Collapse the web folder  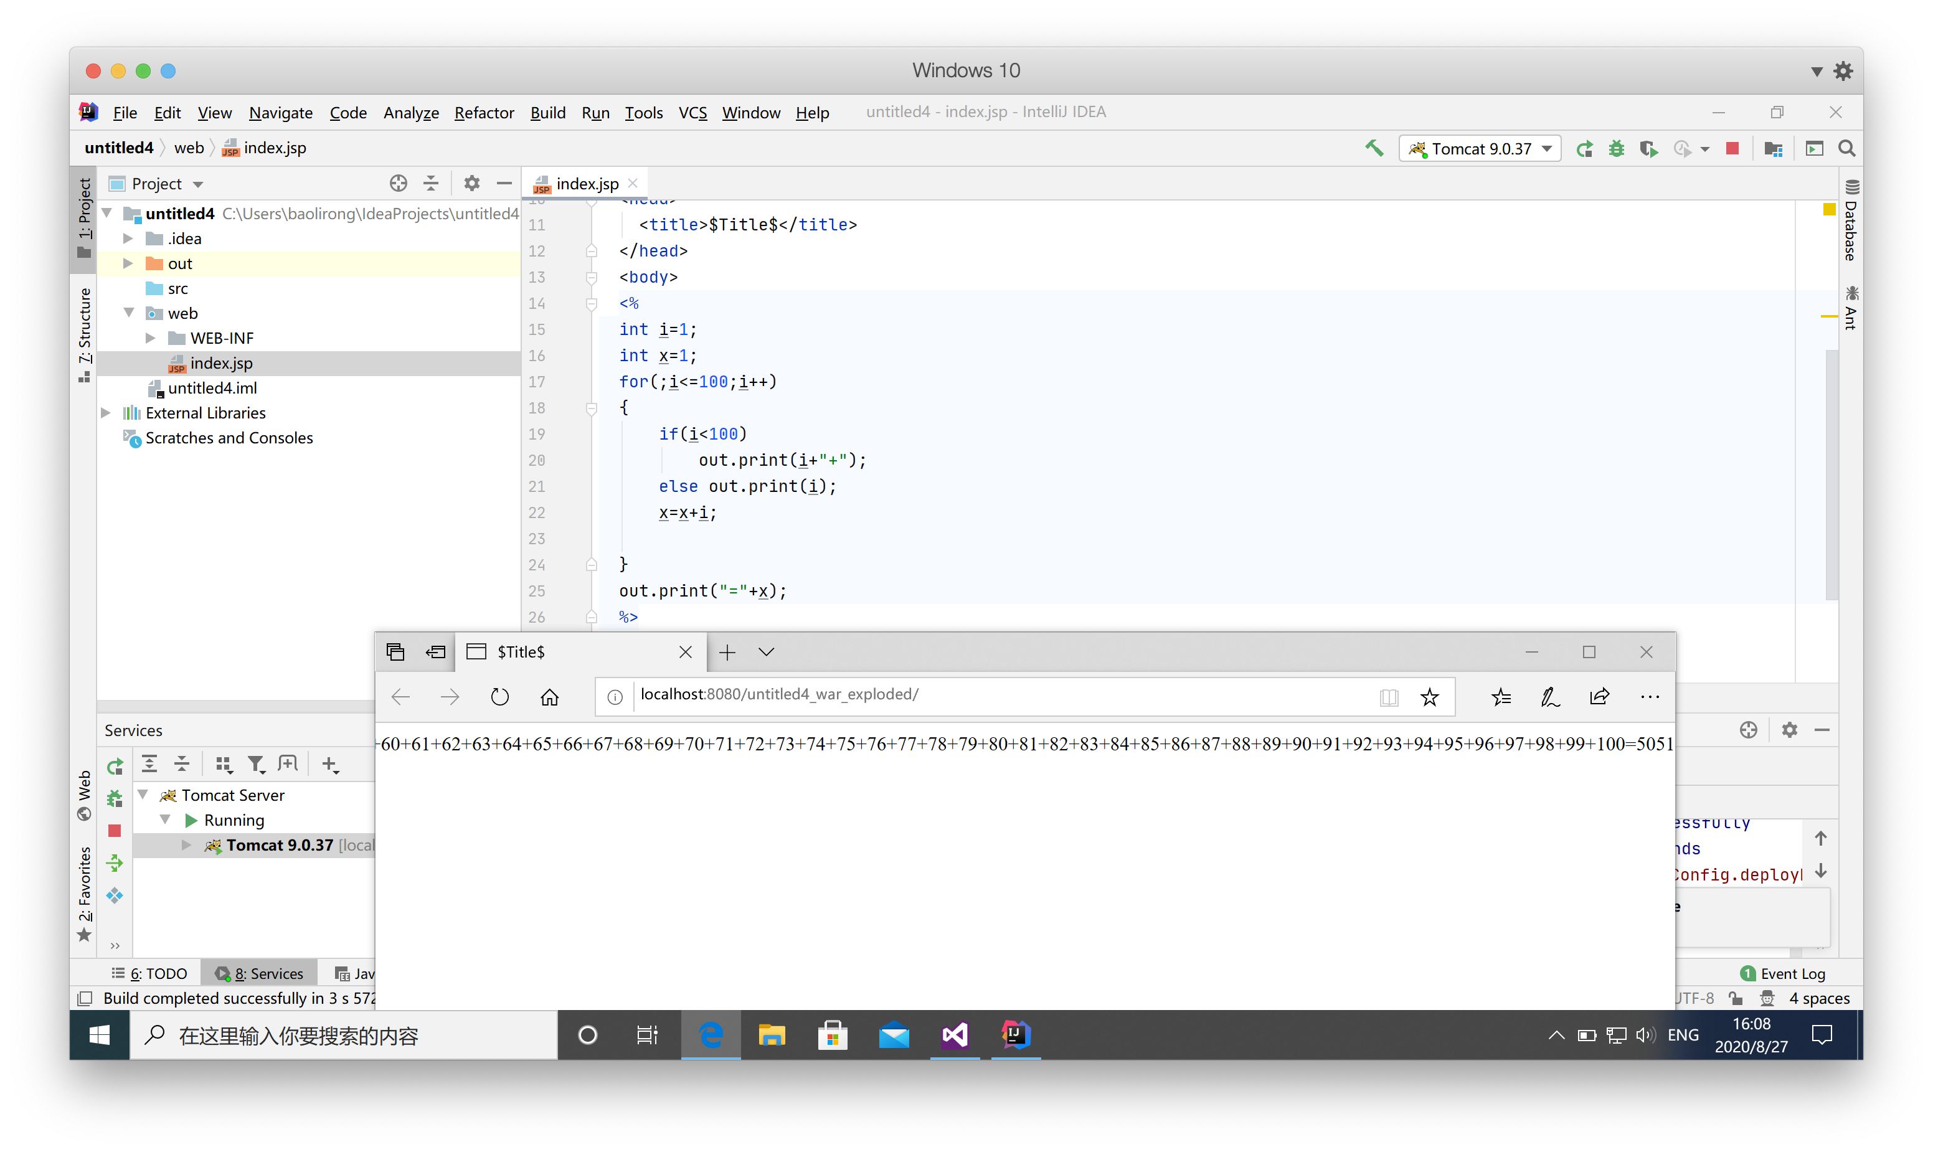[x=129, y=313]
